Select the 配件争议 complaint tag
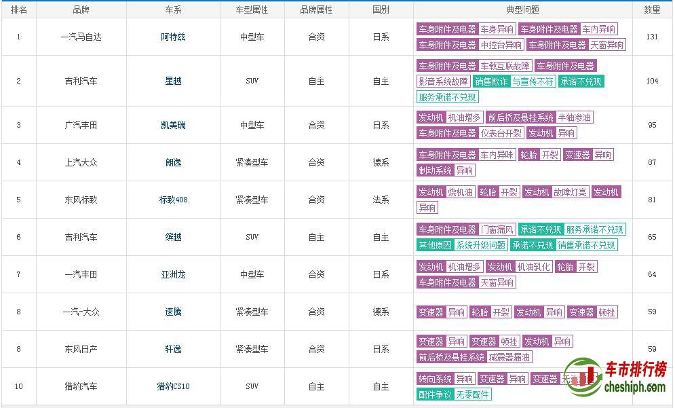This screenshot has height=408, width=675. pyautogui.click(x=436, y=394)
